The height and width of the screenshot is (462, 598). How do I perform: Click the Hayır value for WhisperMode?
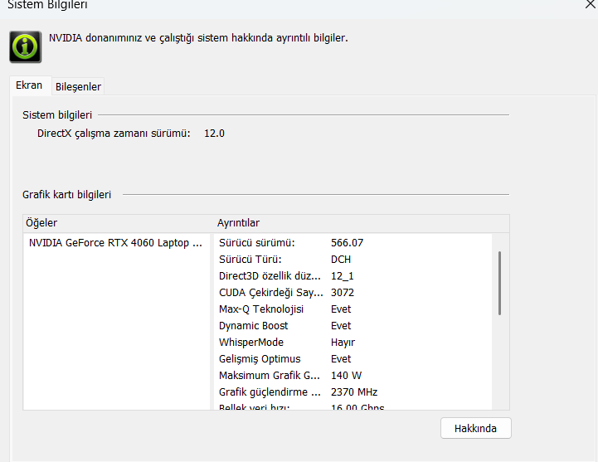(343, 343)
